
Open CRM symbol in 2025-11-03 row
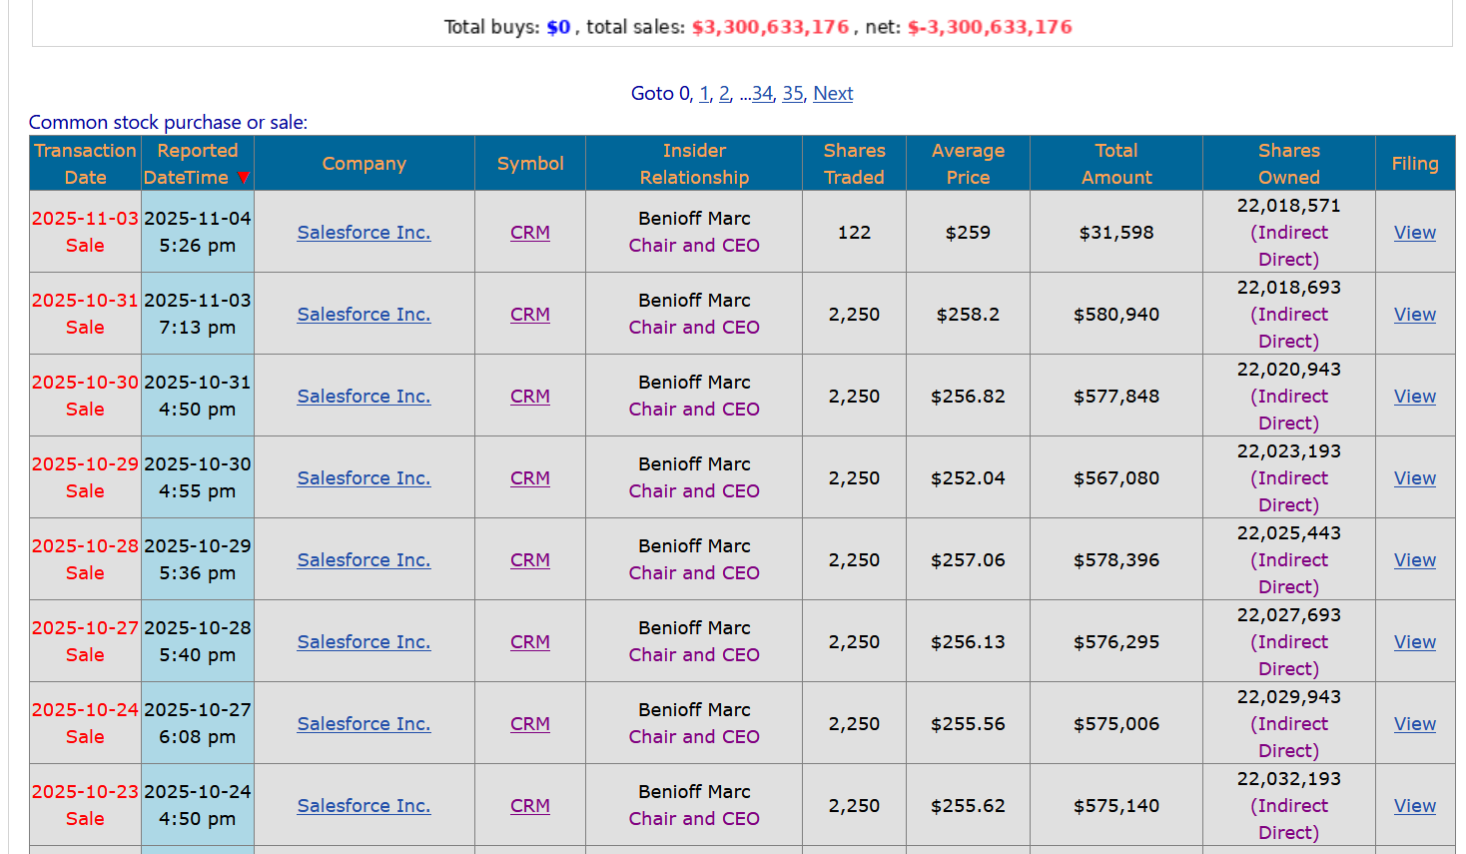[x=530, y=232]
